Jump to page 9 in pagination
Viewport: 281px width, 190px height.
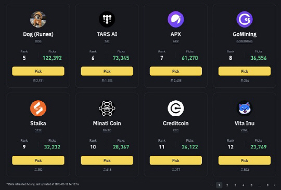coord(267,185)
